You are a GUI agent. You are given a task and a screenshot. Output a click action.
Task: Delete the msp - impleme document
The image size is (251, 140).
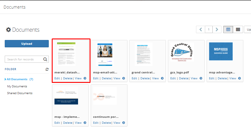67,123
